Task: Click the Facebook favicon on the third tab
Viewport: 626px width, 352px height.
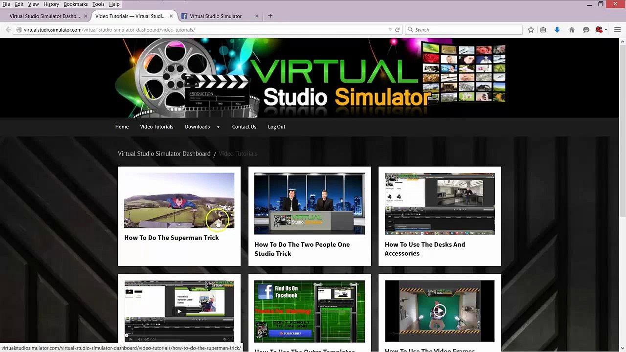Action: point(184,16)
